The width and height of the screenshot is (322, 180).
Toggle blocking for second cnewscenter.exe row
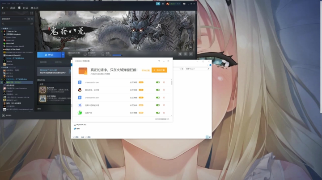(x=158, y=98)
